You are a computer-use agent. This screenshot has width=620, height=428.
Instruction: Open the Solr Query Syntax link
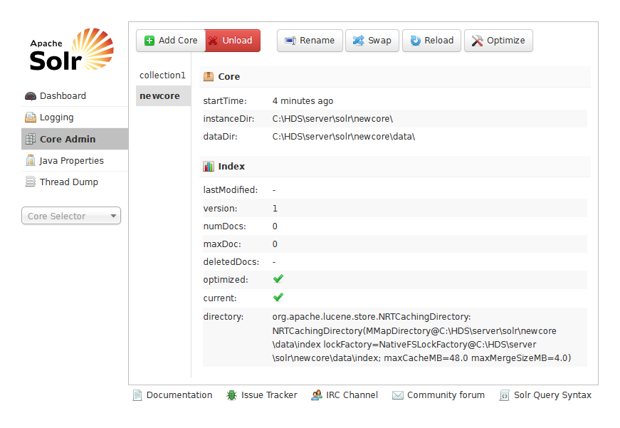click(x=546, y=395)
